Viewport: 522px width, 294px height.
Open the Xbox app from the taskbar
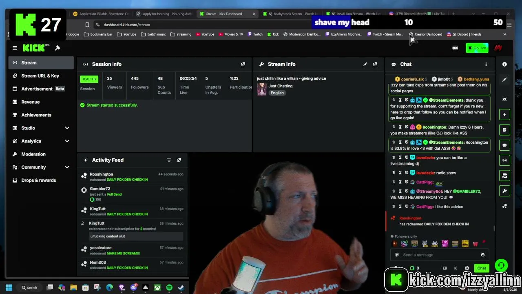tap(157, 287)
